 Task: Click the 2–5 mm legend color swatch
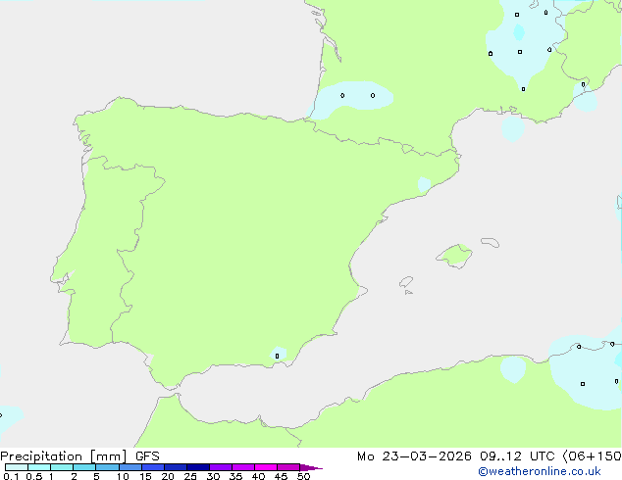tap(84, 467)
